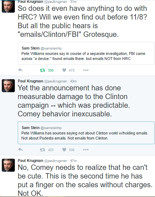Open the 47m timestamp link

pos(73,161)
